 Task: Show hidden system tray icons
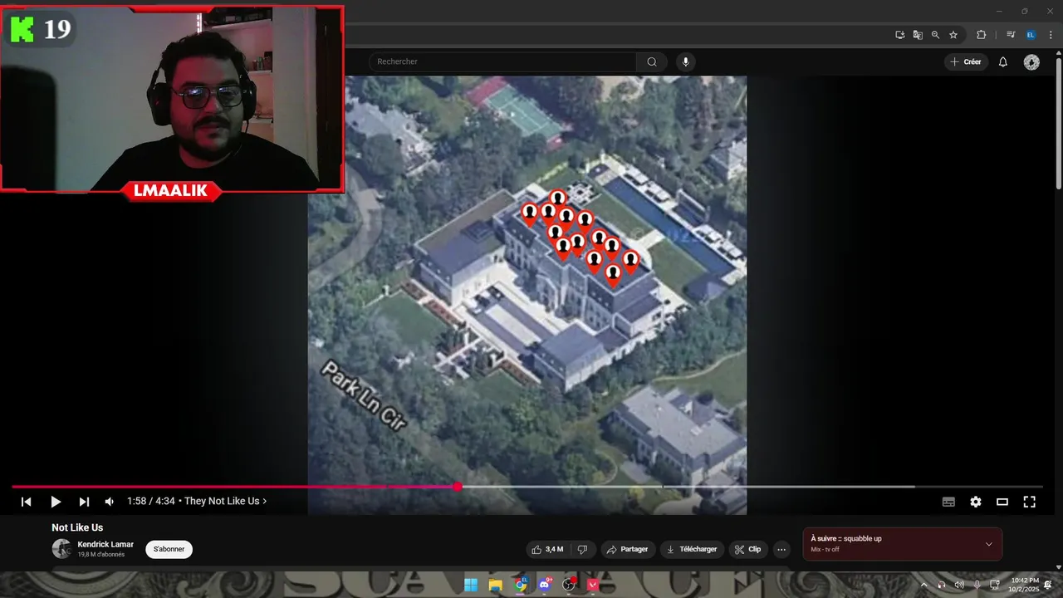[x=923, y=585]
